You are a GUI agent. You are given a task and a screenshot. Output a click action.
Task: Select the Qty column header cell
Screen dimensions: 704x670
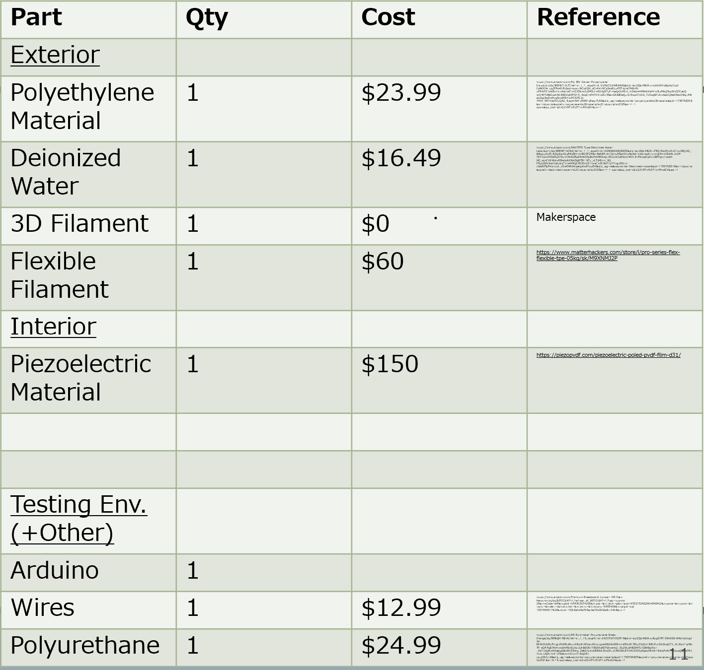pyautogui.click(x=264, y=19)
